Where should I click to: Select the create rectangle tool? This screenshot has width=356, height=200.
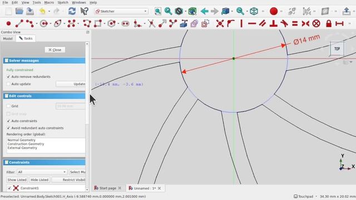(98, 23)
